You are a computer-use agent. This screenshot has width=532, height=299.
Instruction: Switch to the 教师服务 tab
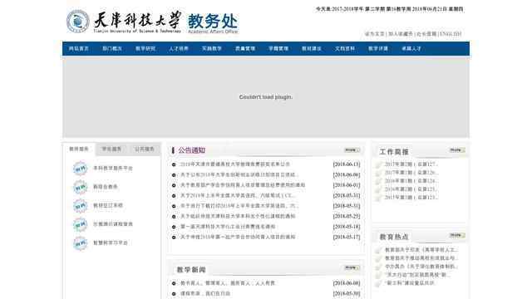[79, 149]
